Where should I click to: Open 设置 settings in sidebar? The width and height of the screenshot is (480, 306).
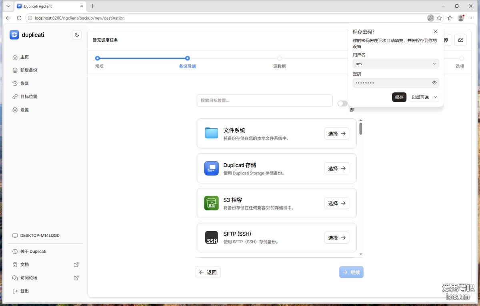click(20, 110)
